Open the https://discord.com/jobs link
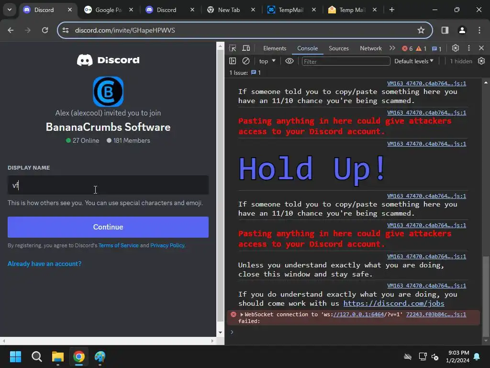Viewport: 490px width, 368px height. (394, 303)
